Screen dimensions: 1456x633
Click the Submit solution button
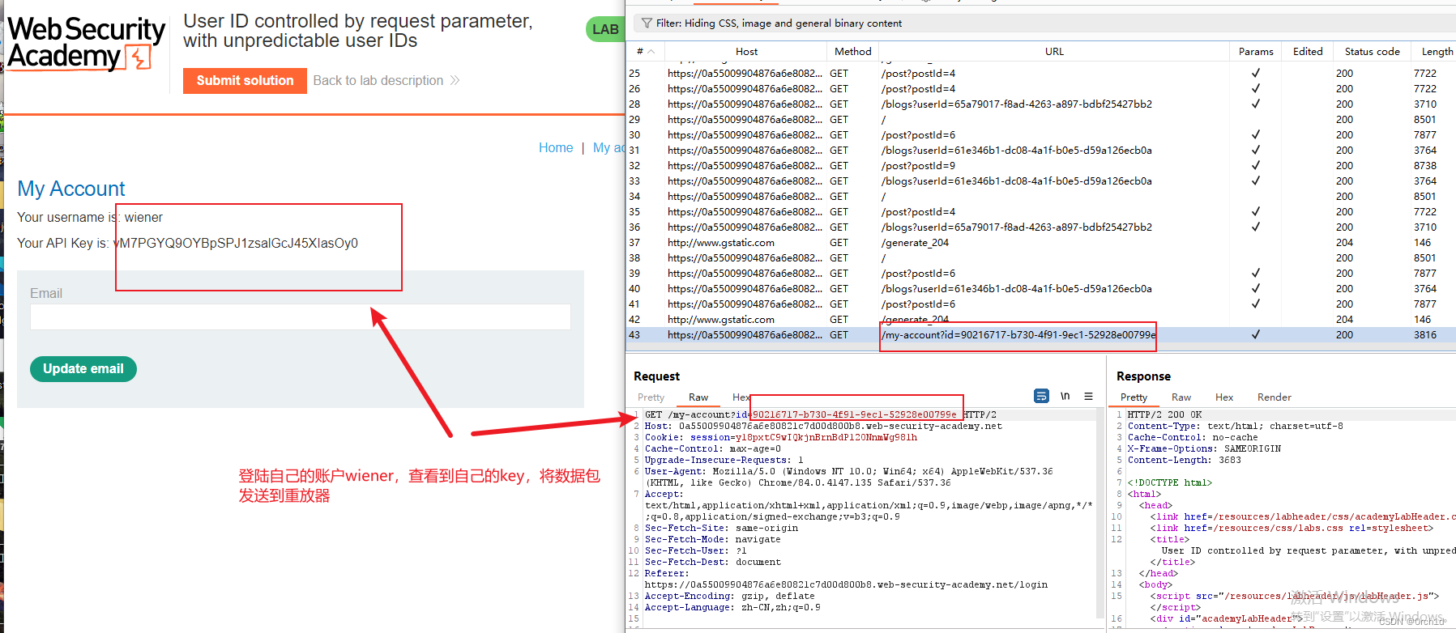click(x=245, y=80)
